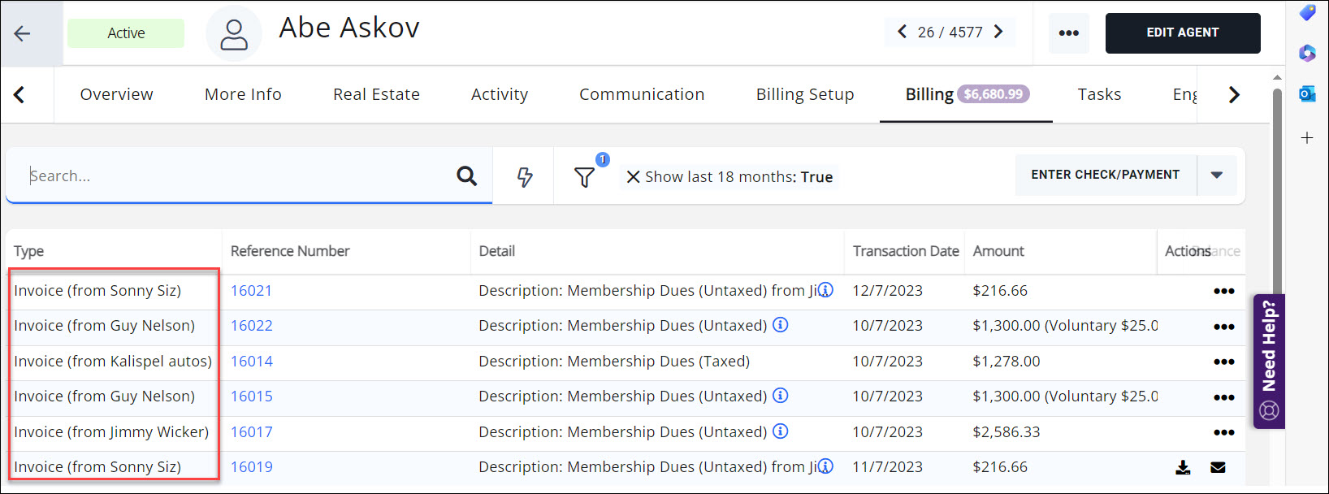Screen dimensions: 1329x494
Task: Click the Edit Agent button
Action: tap(1182, 33)
